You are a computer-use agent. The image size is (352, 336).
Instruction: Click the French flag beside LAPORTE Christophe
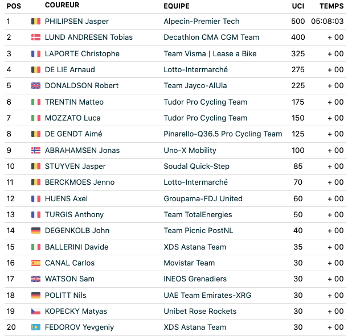pos(36,54)
